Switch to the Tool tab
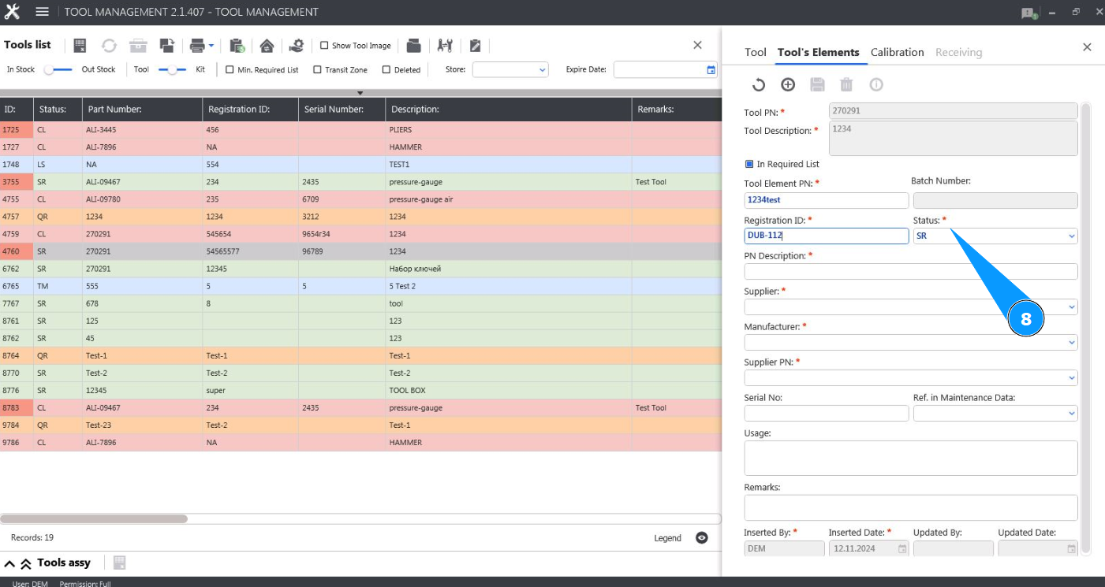The image size is (1105, 587). click(x=755, y=52)
